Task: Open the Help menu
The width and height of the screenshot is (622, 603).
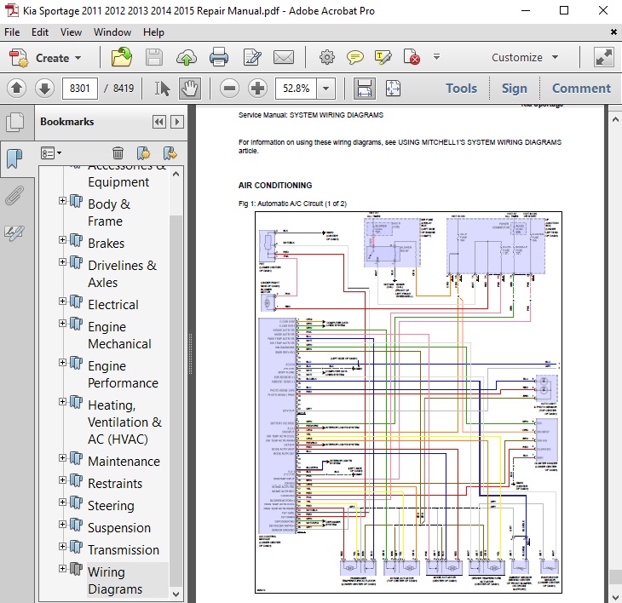Action: coord(153,32)
